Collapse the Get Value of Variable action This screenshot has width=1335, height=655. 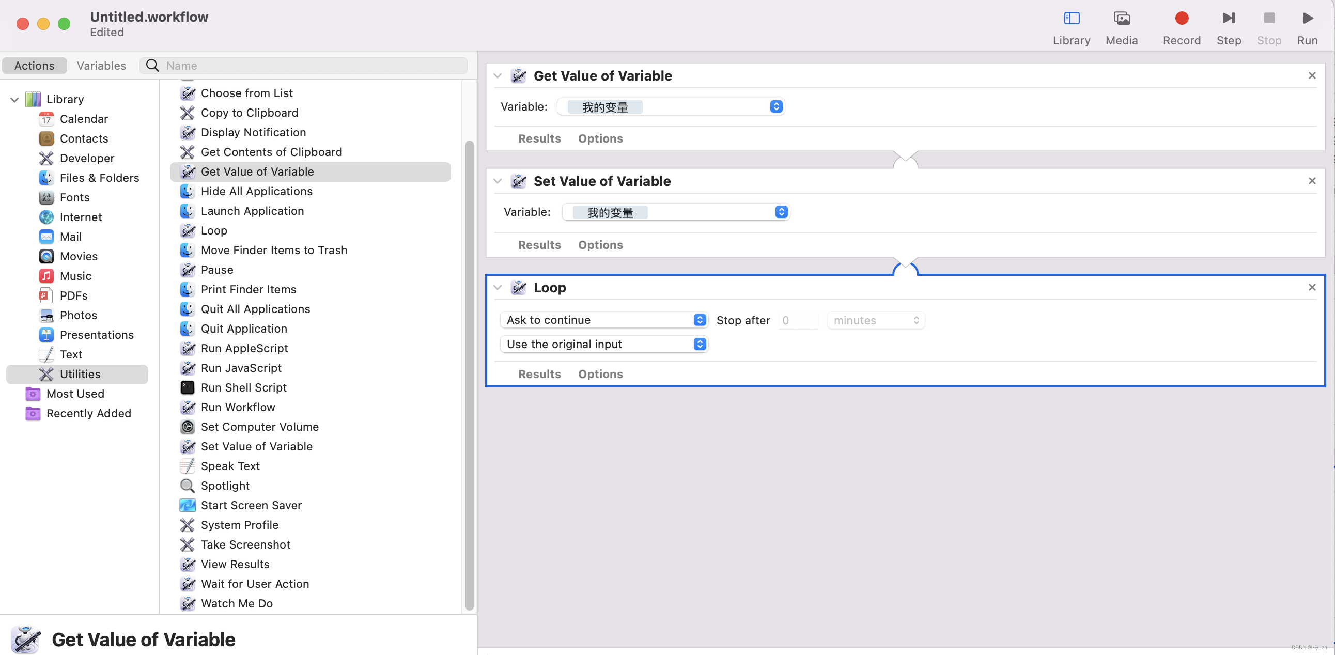(498, 75)
